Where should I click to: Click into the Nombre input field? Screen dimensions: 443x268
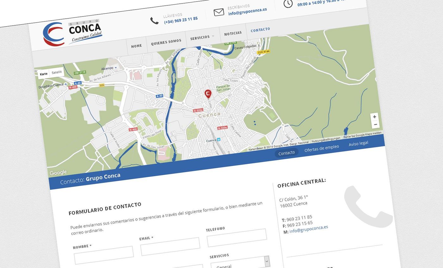[x=104, y=255]
